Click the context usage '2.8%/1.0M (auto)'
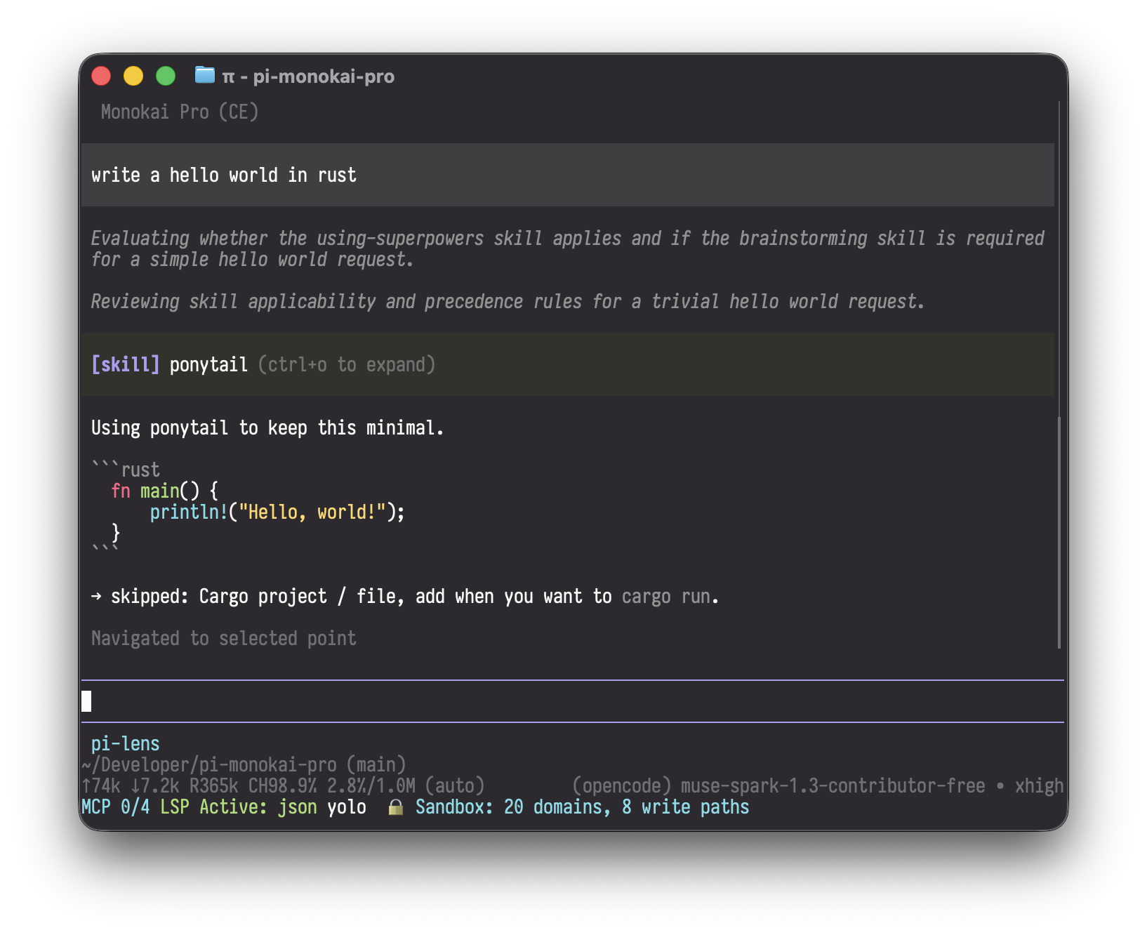The image size is (1147, 935). pos(406,785)
